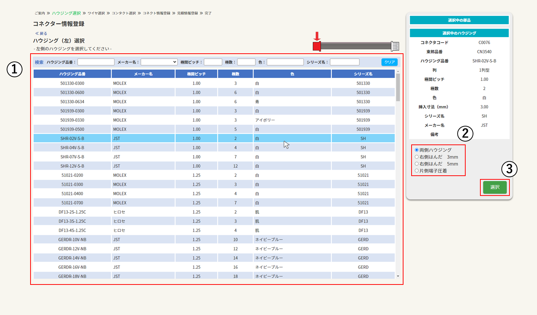Select 両側ハウジング radio option
Image resolution: width=537 pixels, height=315 pixels.
417,150
